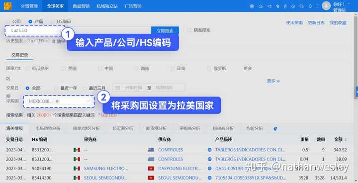Screen dimensions: 358x183
Task: Switch to the 采购商分析 tab
Action: coord(190,128)
